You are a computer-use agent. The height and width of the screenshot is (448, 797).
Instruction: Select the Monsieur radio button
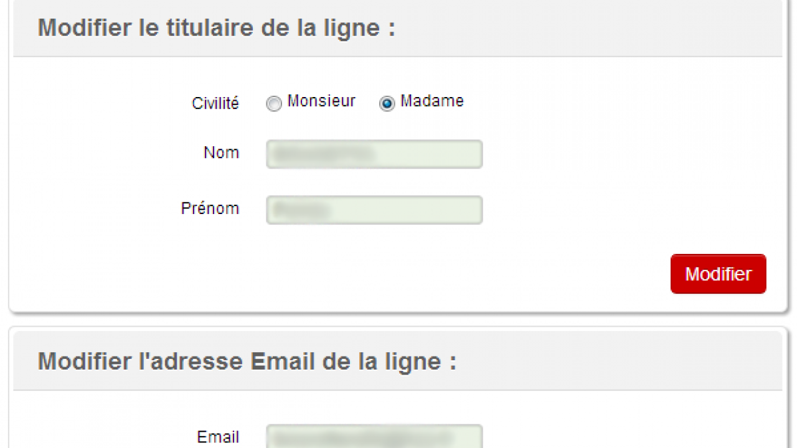pos(274,104)
